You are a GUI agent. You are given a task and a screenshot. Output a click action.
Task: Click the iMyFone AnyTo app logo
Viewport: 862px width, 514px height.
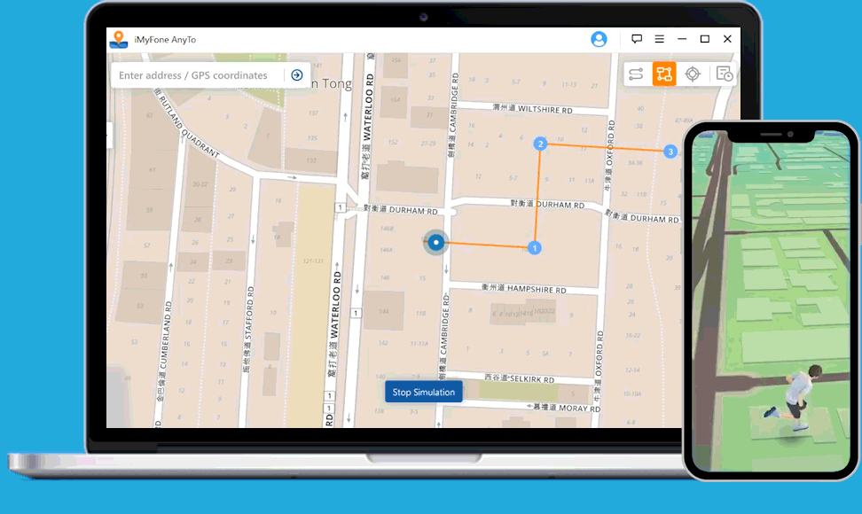tap(118, 39)
